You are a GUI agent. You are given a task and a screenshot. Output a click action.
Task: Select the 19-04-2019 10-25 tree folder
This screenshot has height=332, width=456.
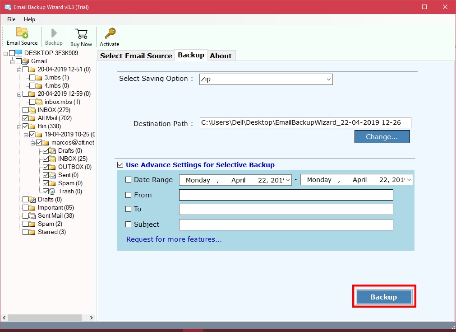coord(70,135)
